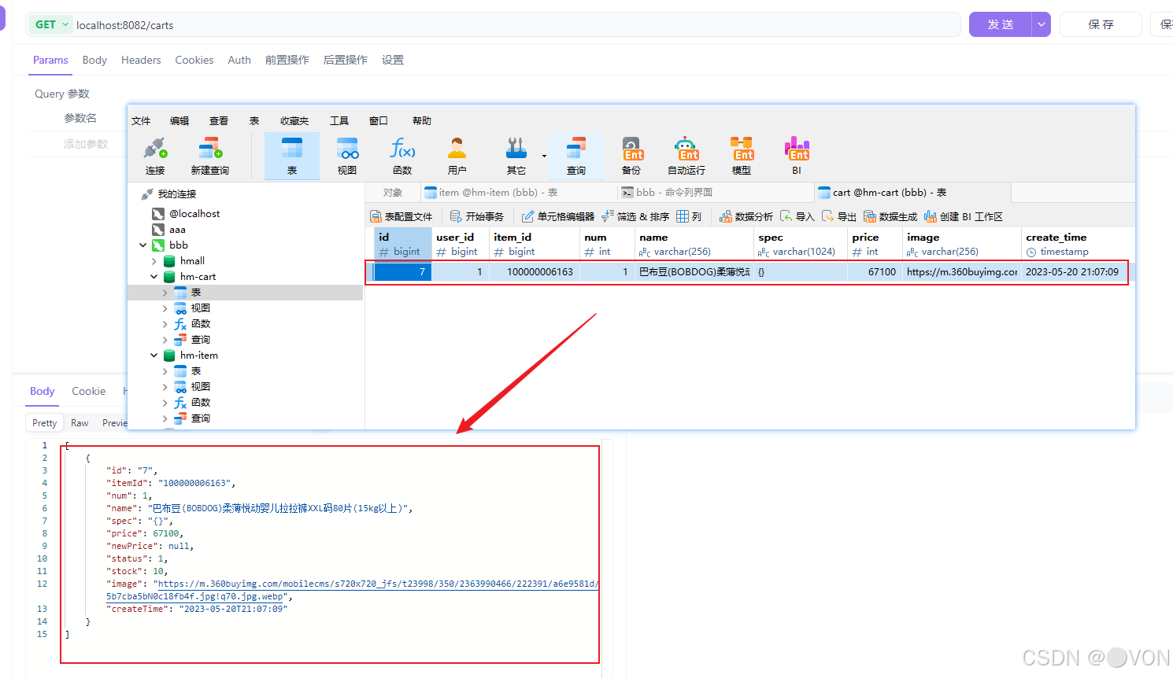
Task: Expand the hmall database node
Action: 154,261
